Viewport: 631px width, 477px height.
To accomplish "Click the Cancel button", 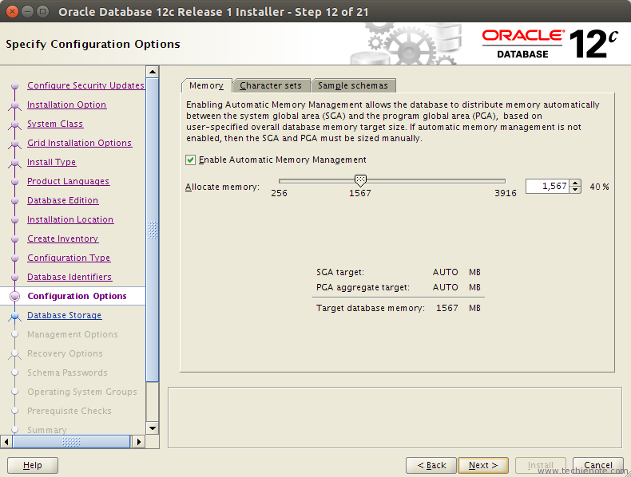I will click(598, 465).
